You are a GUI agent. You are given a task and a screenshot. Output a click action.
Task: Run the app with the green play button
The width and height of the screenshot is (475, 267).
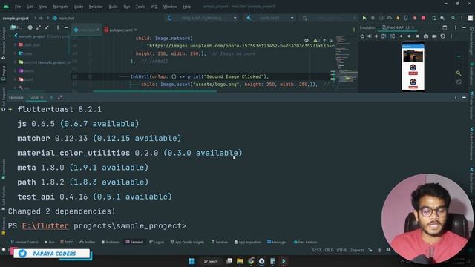click(364, 18)
